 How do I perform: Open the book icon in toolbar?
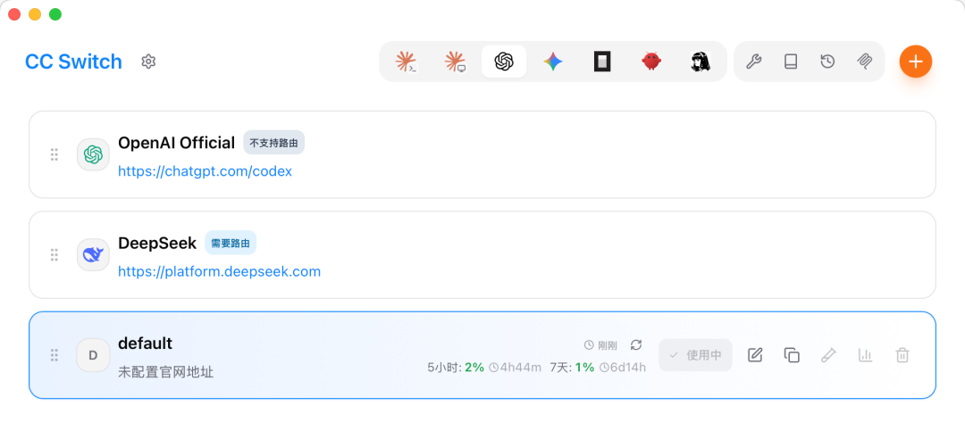click(x=791, y=62)
